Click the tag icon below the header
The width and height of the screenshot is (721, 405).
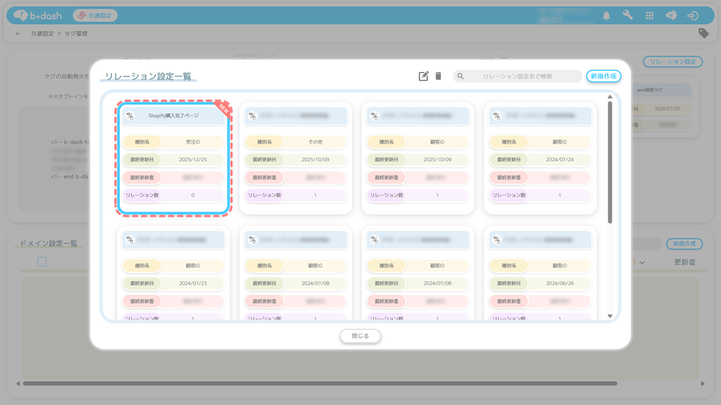tap(703, 33)
